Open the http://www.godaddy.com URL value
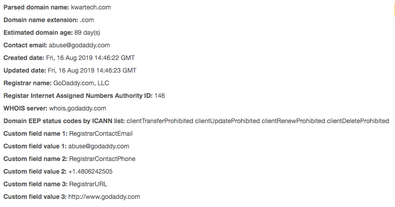395x207 pixels. [104, 197]
